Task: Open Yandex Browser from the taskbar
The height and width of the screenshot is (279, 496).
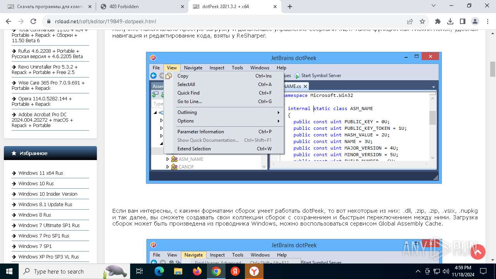Action: coord(254,271)
